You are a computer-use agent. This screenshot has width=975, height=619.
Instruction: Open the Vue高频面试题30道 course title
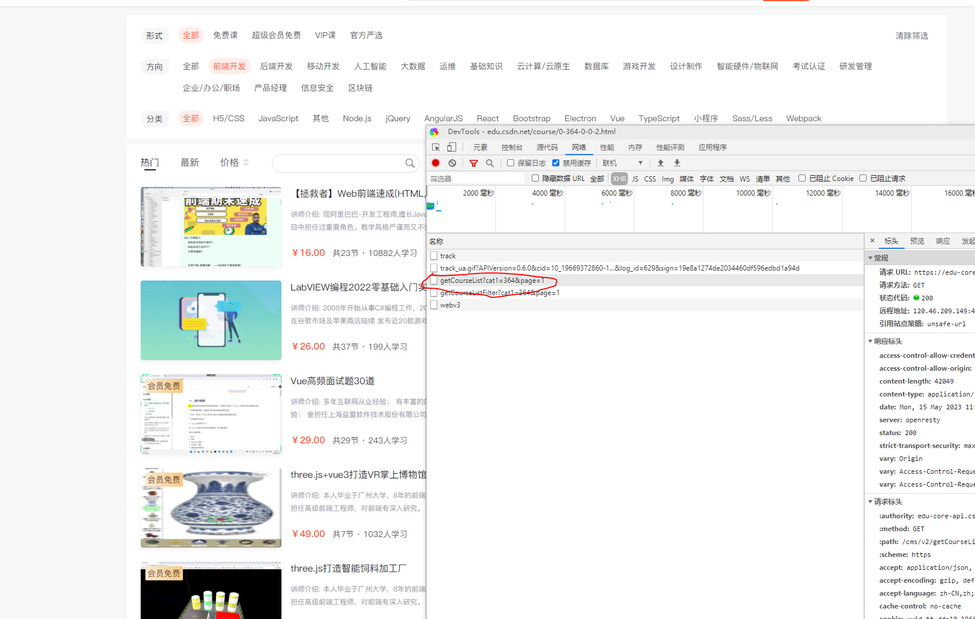pyautogui.click(x=332, y=381)
